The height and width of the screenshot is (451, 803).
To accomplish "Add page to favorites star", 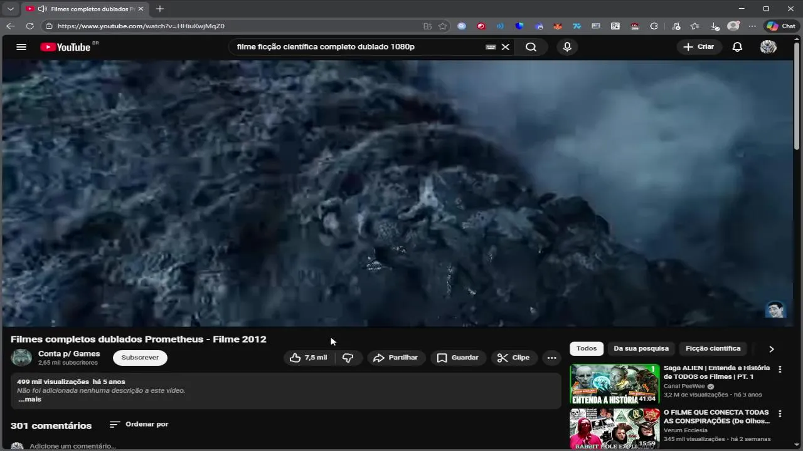I will coord(443,26).
